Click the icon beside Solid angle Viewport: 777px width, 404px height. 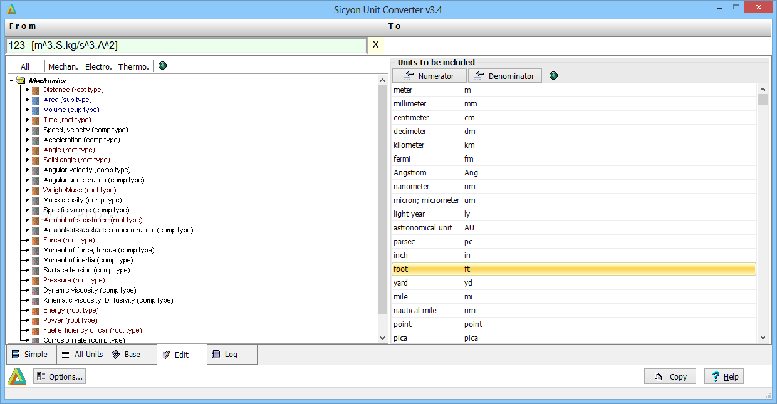pyautogui.click(x=36, y=160)
